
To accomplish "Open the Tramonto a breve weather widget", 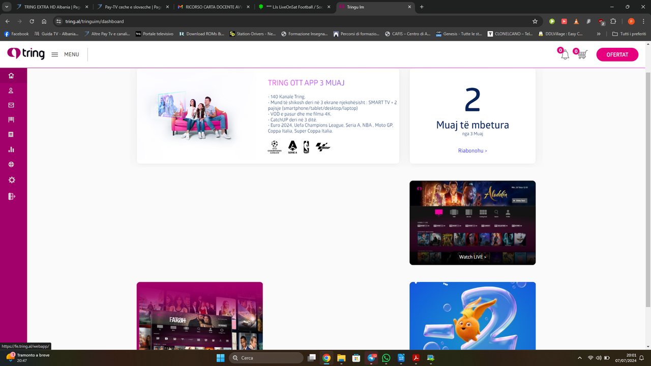I will pos(28,358).
